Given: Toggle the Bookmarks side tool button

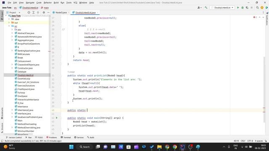Looking at the screenshot, I should pyautogui.click(x=2, y=113).
